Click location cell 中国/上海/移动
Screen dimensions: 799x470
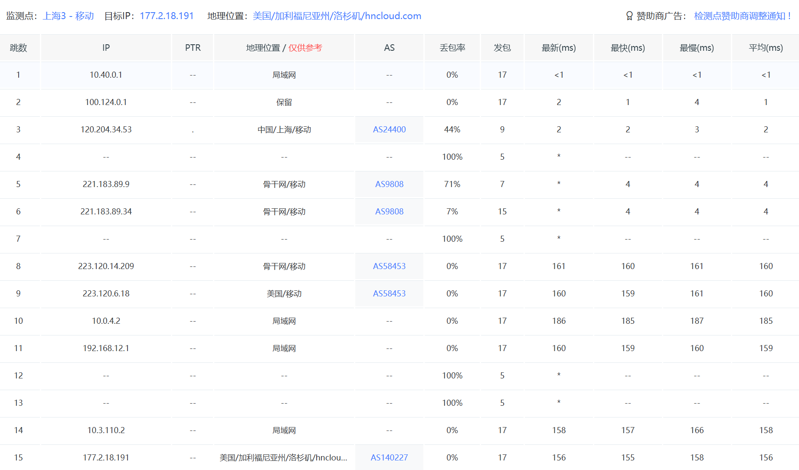[x=284, y=129]
